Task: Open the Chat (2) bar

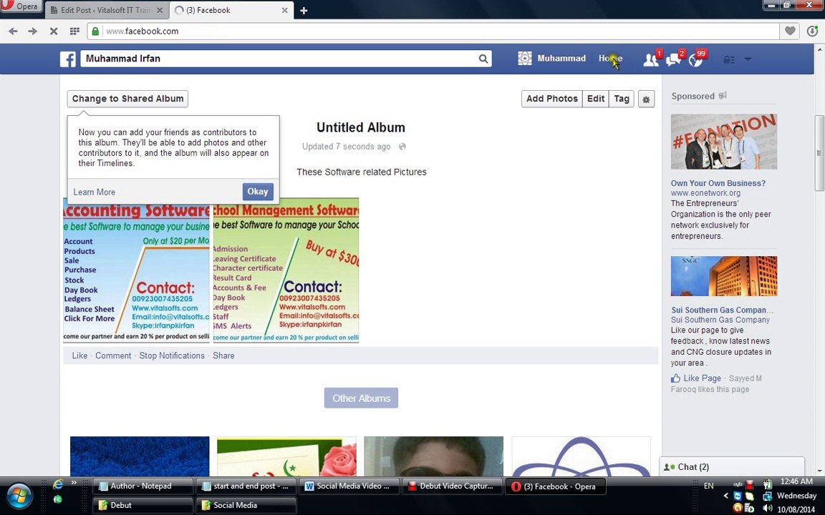Action: (x=732, y=466)
